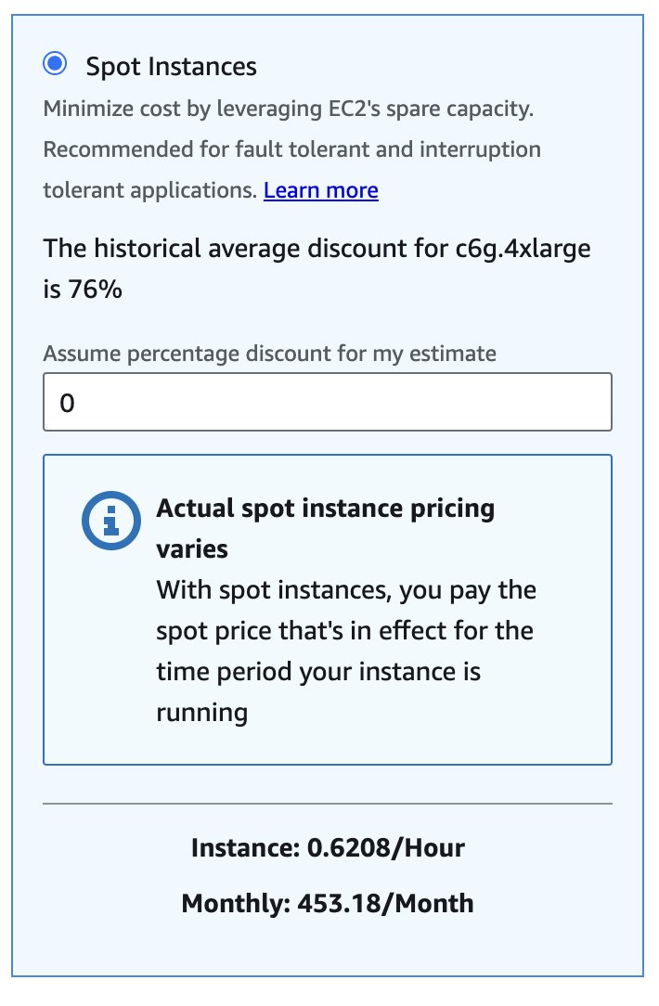Click the spot price explanation paragraph
The width and height of the screenshot is (659, 1006).
[x=346, y=631]
